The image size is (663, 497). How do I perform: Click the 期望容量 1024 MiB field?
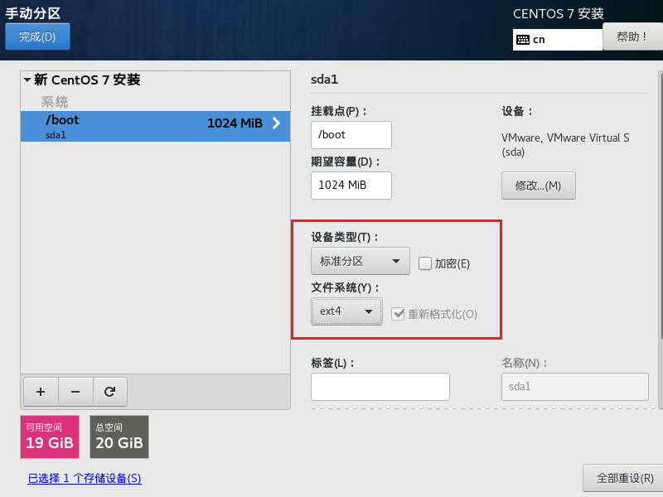click(351, 186)
